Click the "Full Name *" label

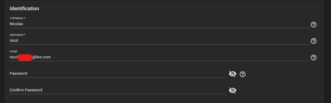[x=17, y=18]
